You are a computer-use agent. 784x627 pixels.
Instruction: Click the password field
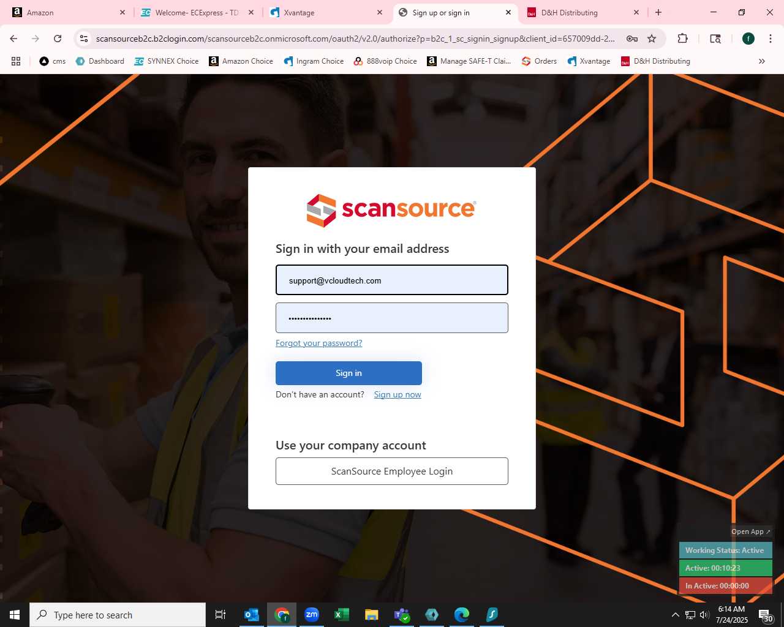(x=392, y=318)
